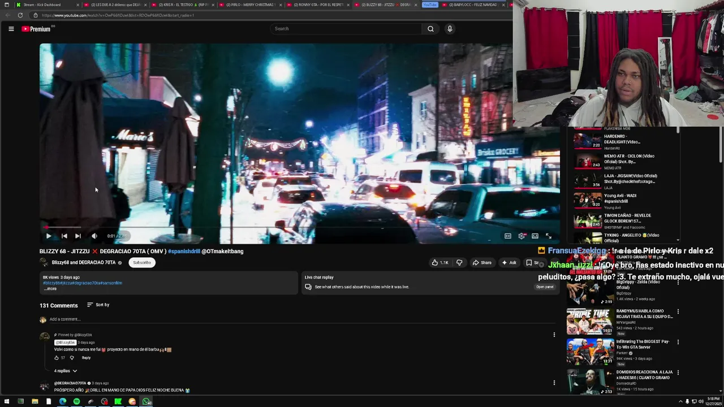Switch to theater mode
This screenshot has width=724, height=407.
tap(535, 236)
